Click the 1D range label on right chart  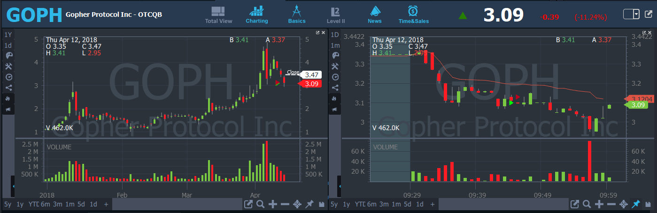[x=335, y=35]
